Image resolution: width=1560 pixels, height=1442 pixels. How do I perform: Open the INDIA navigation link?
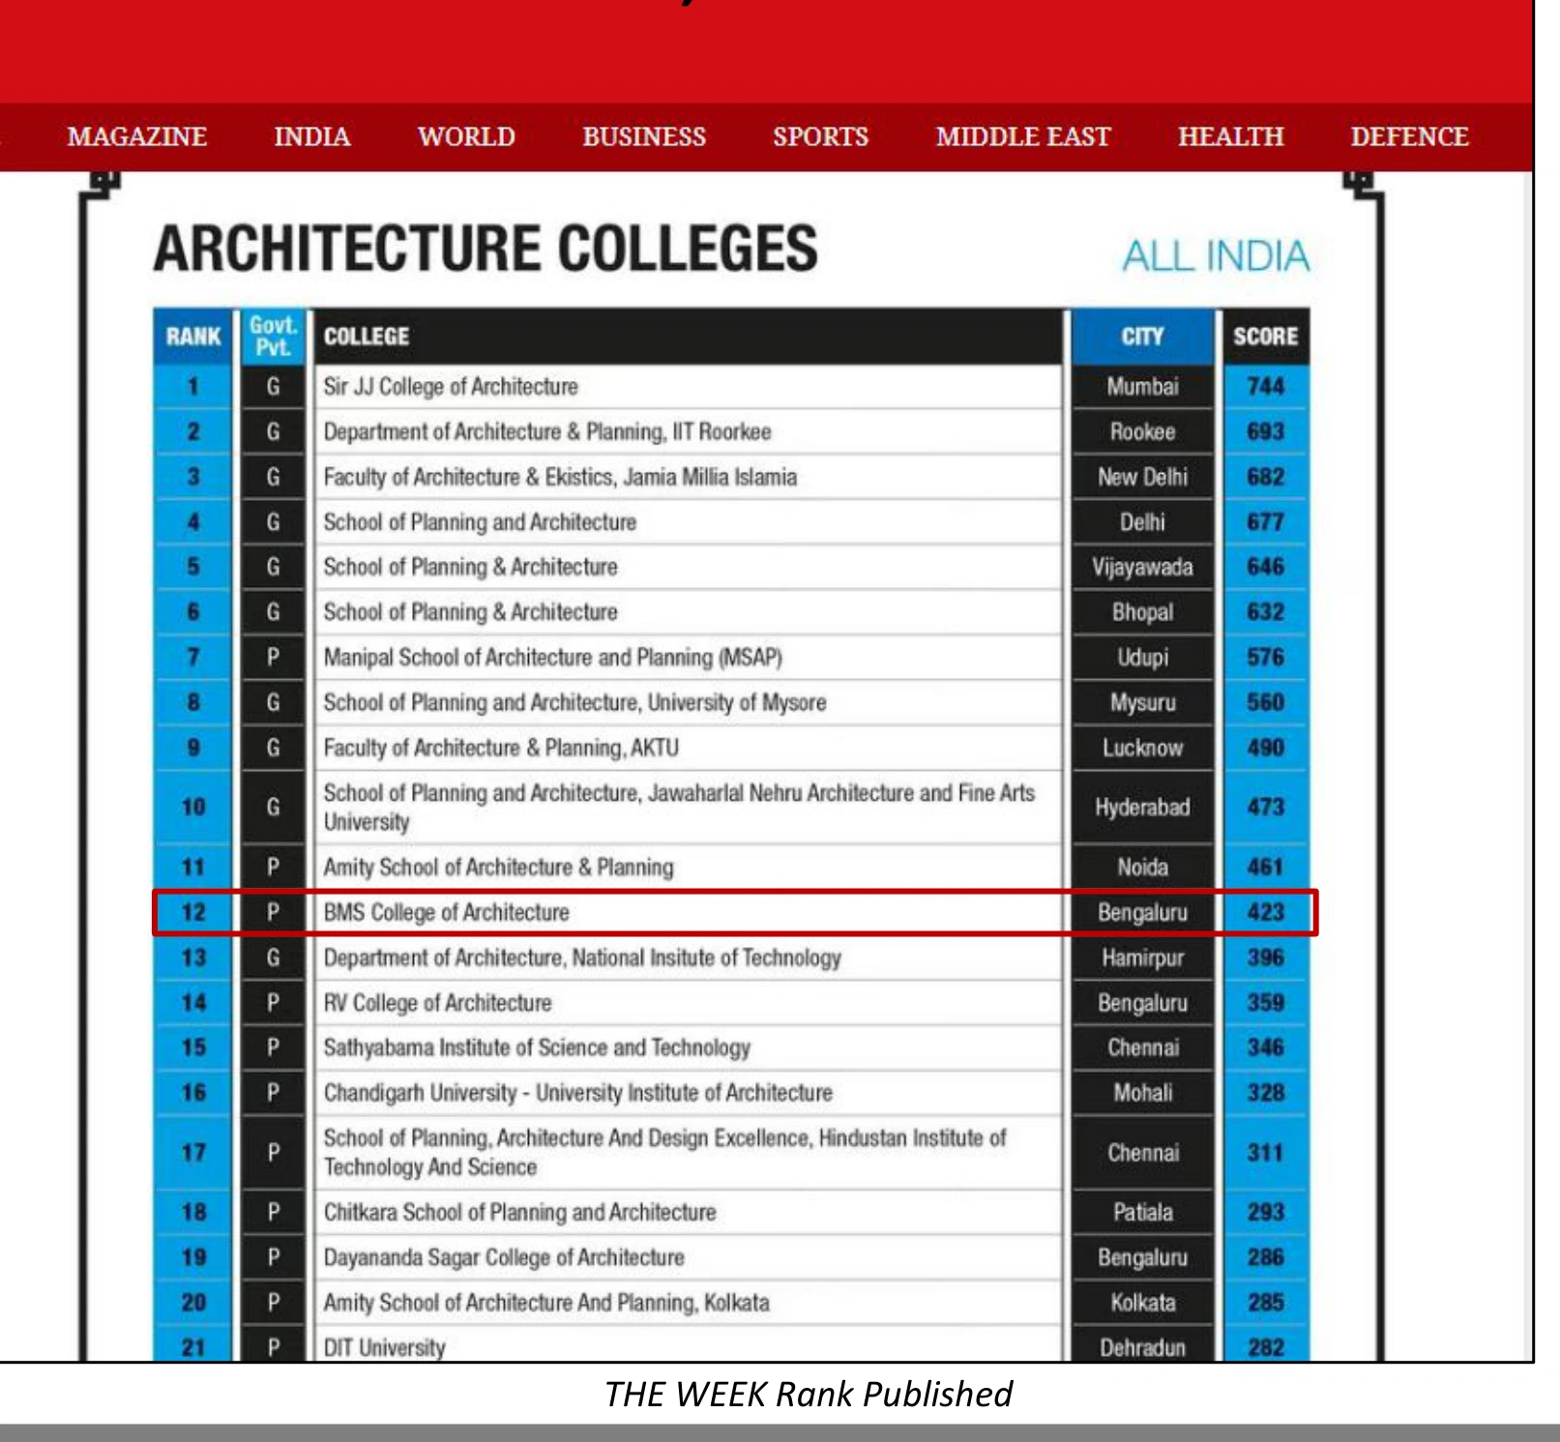pyautogui.click(x=311, y=136)
